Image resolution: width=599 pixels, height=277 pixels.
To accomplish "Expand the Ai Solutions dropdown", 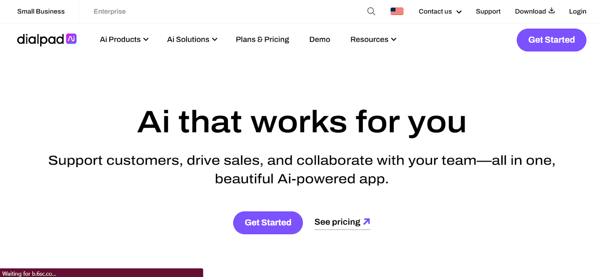I will coord(192,39).
